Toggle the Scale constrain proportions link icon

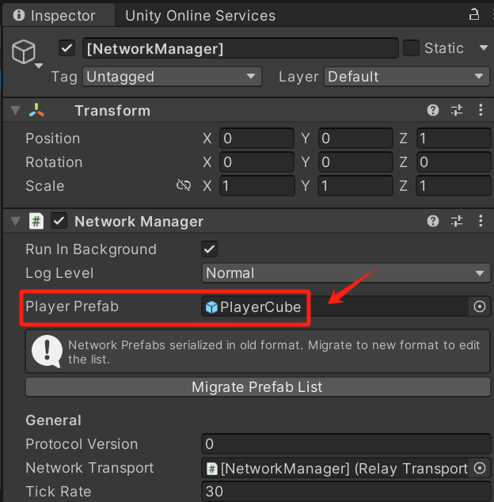tap(184, 186)
